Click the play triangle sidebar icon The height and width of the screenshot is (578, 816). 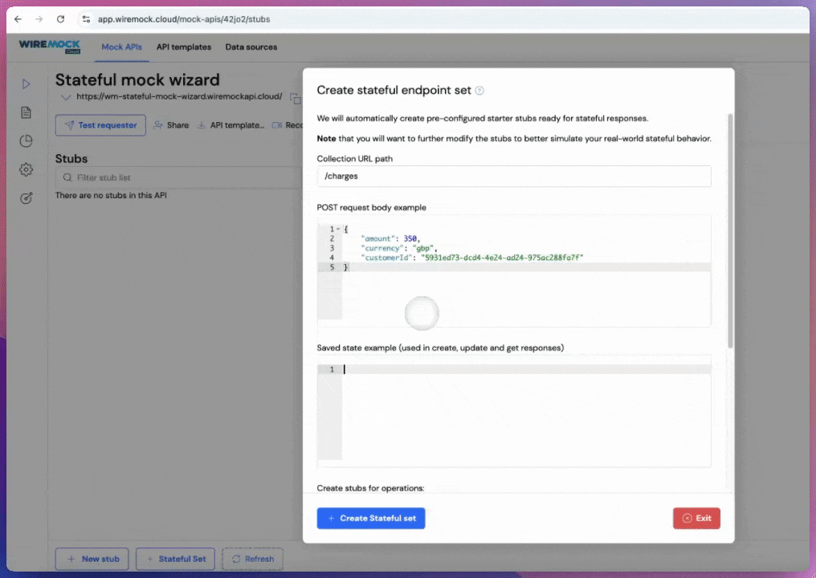[26, 83]
